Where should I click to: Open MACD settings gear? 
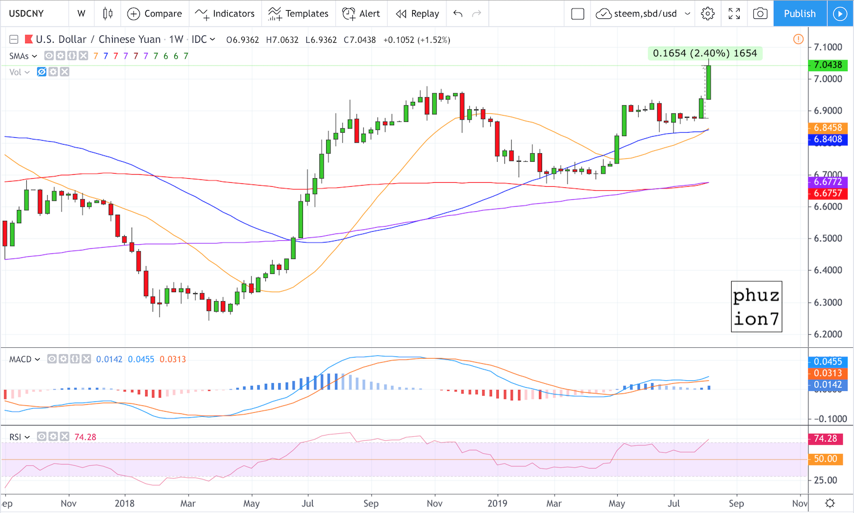click(x=63, y=359)
